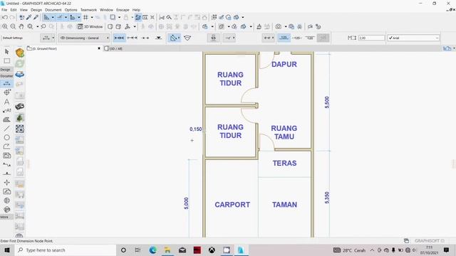Select the Elevation tool in toolbox
Image resolution: width=456 pixels, height=256 pixels.
coord(6,174)
